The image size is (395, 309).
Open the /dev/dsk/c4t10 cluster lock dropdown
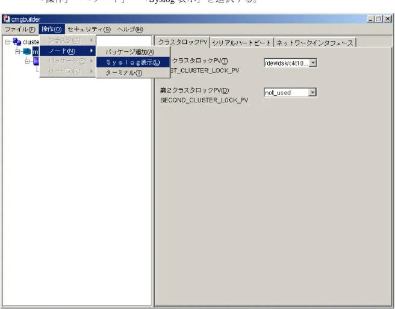[x=313, y=63]
